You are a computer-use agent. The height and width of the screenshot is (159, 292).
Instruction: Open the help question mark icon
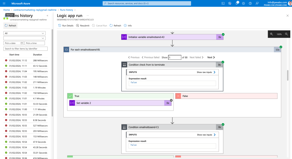point(250,3)
